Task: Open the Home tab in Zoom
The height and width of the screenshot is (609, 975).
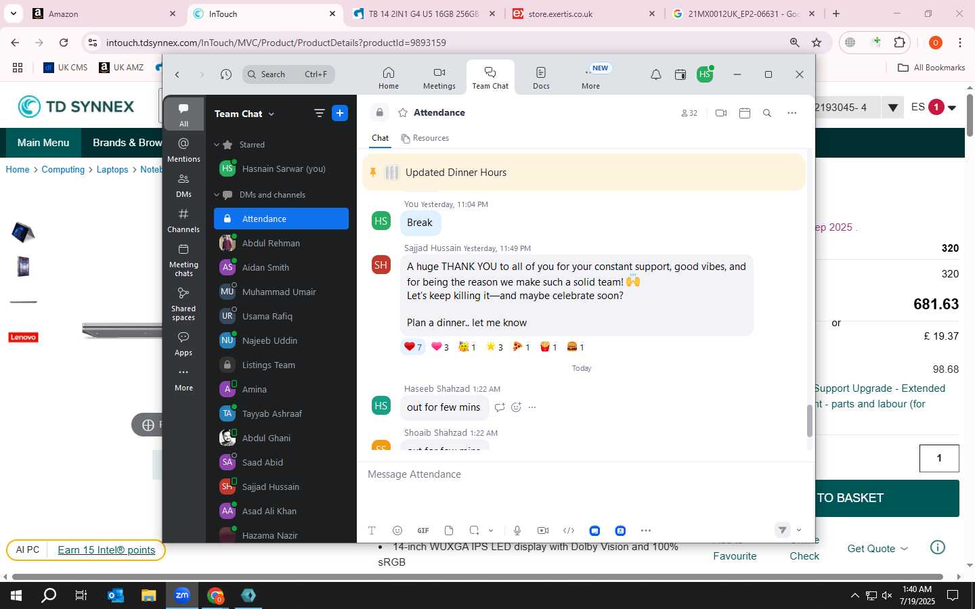Action: (x=389, y=78)
